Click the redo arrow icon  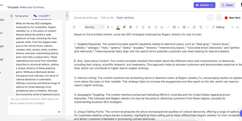pos(80,27)
